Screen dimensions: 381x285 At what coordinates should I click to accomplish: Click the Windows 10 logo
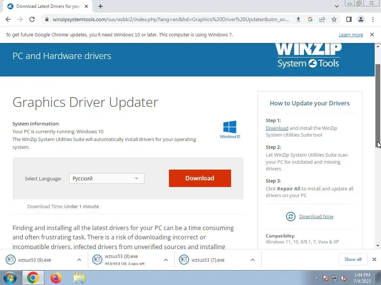point(230,130)
